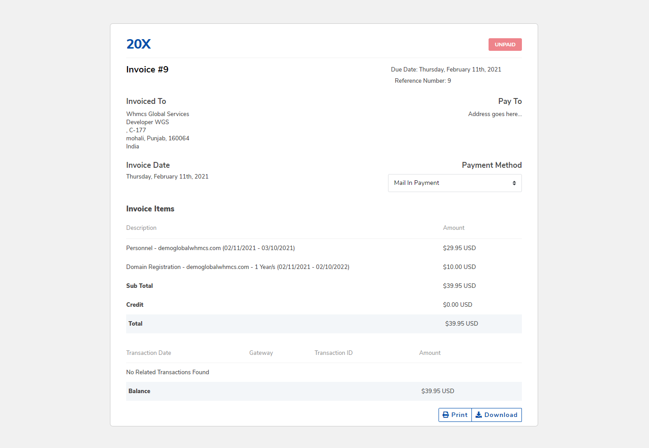Click the Total row
The width and height of the screenshot is (649, 448).
324,324
